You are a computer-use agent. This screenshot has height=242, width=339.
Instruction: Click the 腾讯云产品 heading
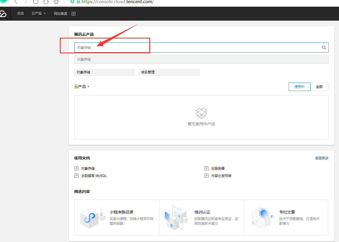(x=84, y=34)
